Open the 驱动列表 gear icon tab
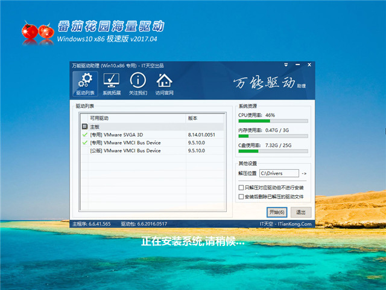The width and height of the screenshot is (386, 290). [85, 84]
